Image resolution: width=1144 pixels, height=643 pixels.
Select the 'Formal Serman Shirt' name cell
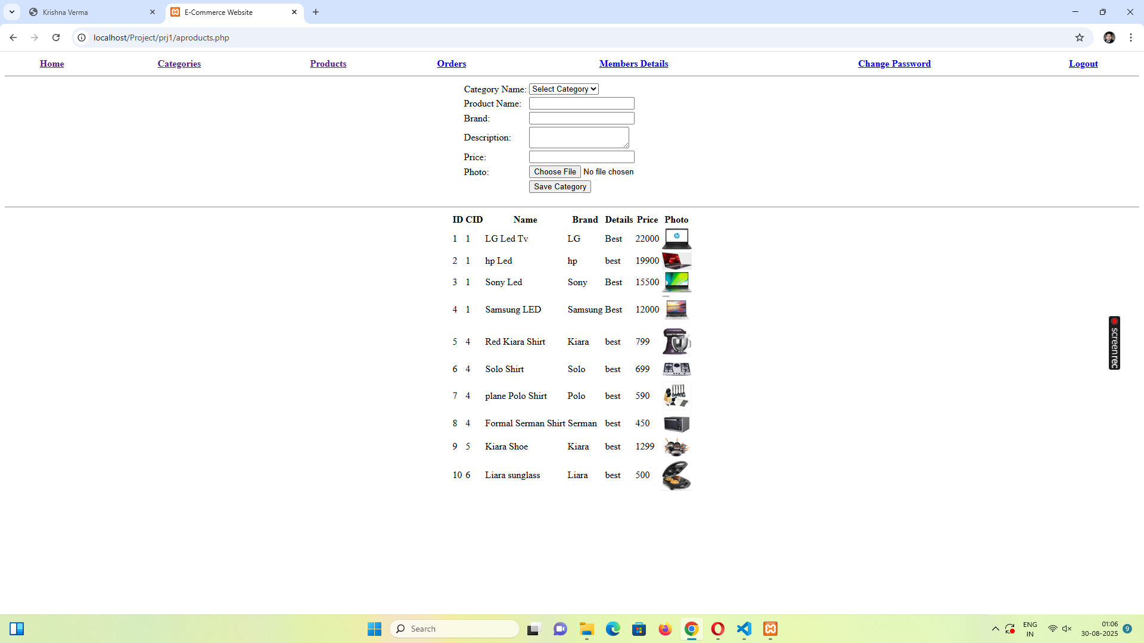(x=525, y=423)
